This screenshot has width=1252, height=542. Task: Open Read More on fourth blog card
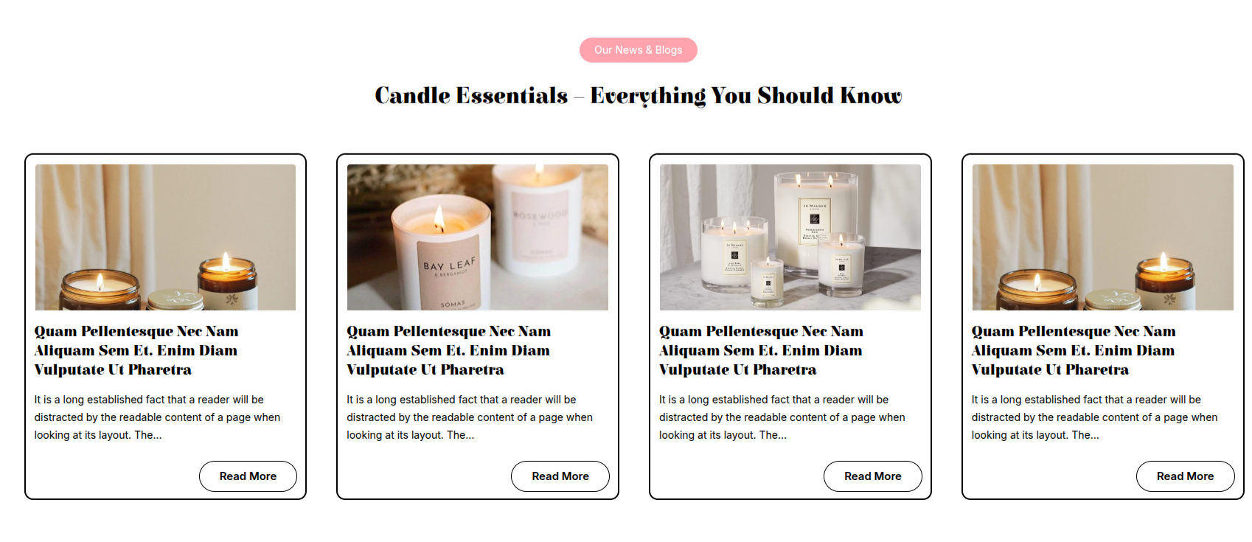tap(1185, 476)
